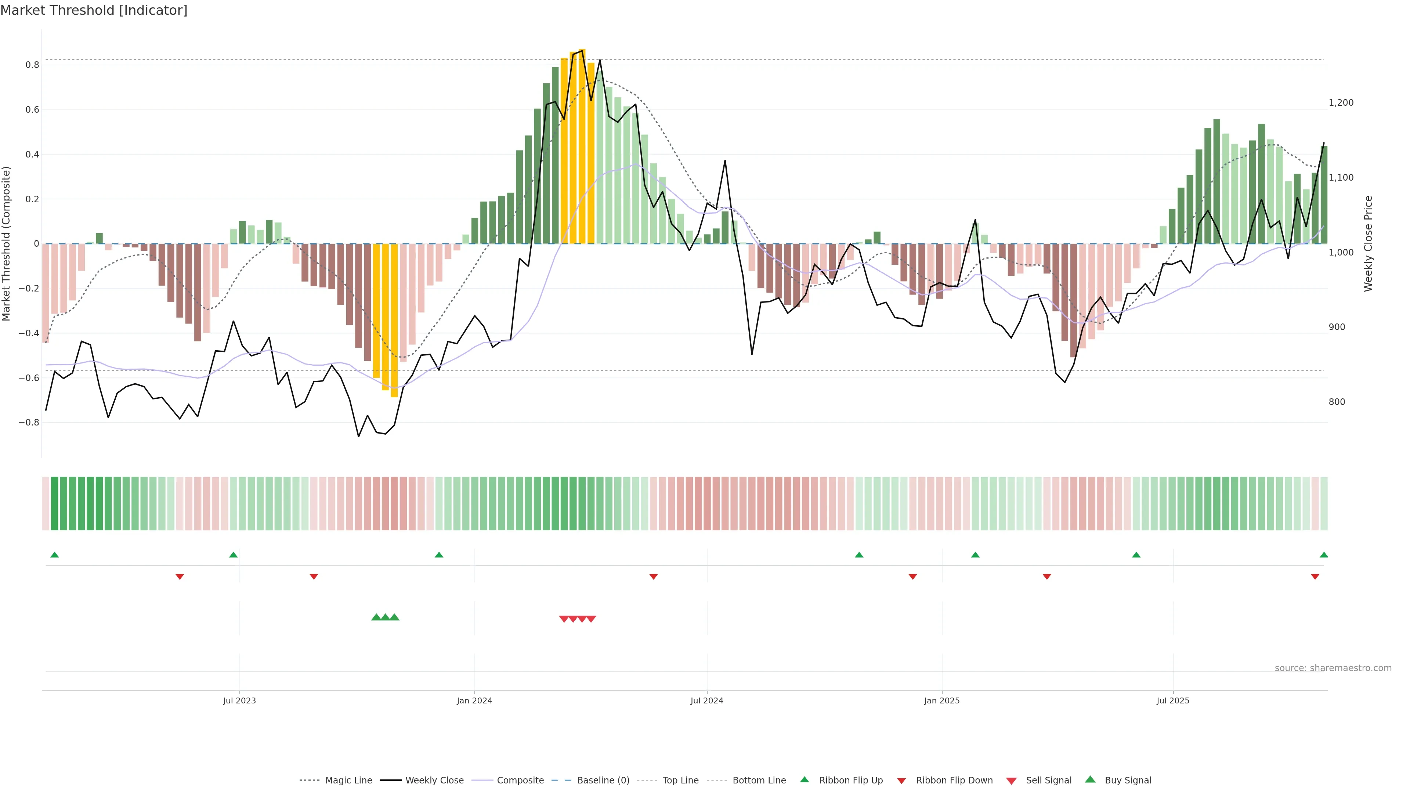The image size is (1410, 793).
Task: Click the leftmost green Ribbon Flip Up marker
Action: [54, 555]
